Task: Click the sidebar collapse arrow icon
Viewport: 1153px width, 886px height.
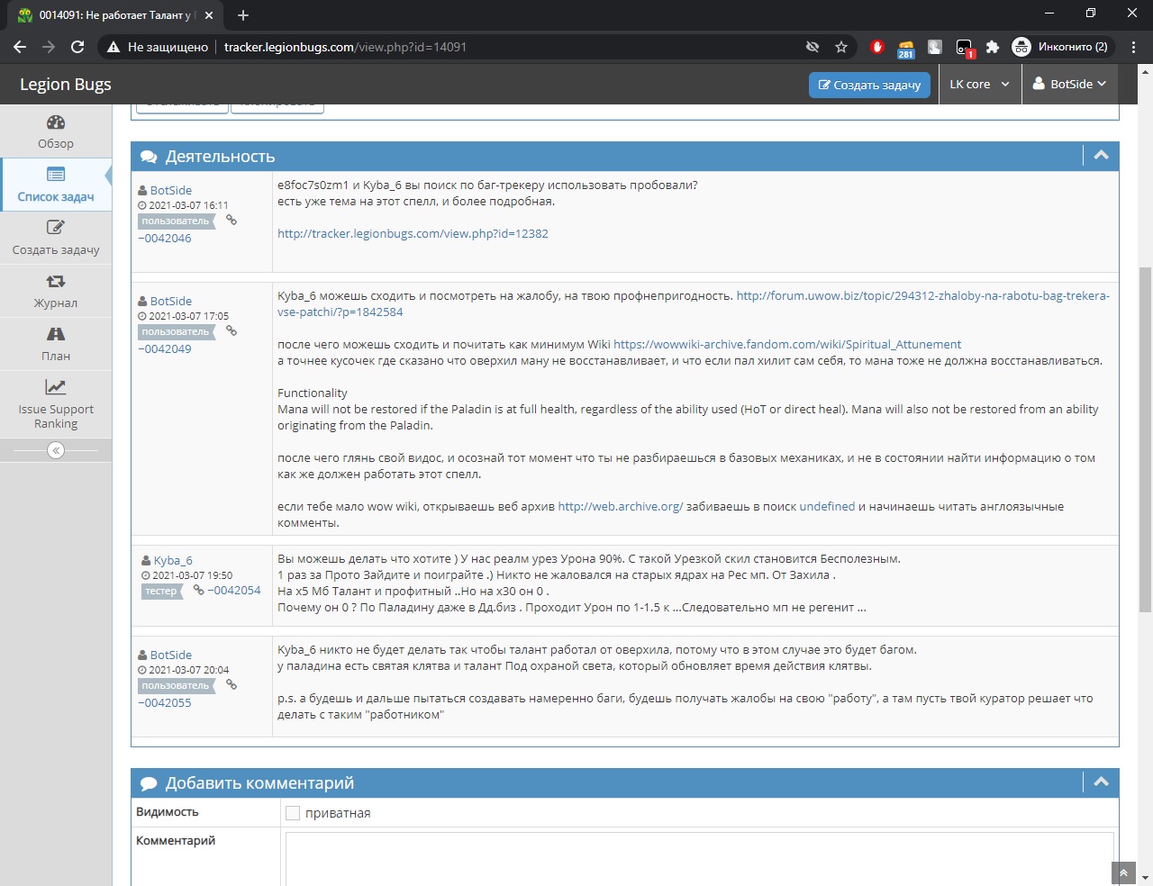Action: pyautogui.click(x=56, y=450)
